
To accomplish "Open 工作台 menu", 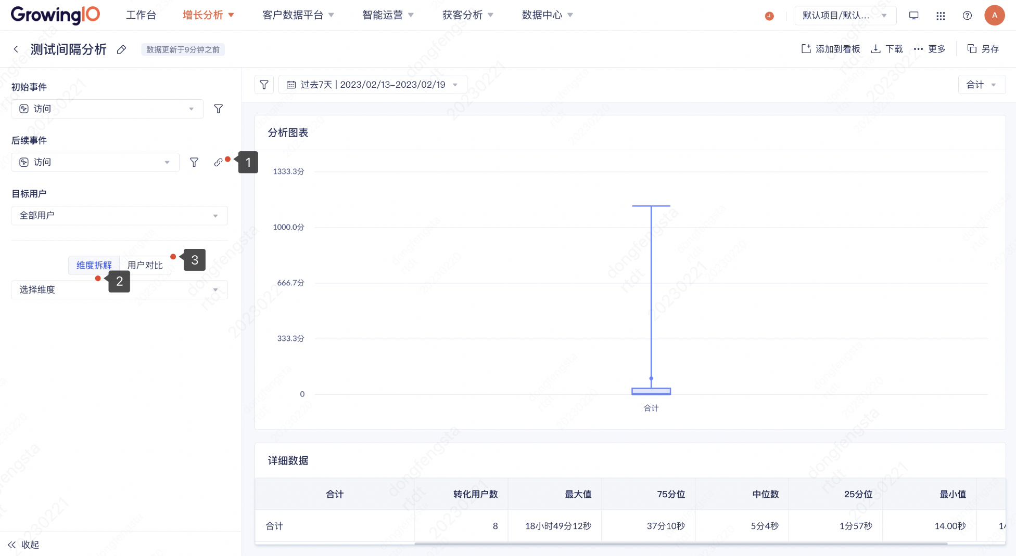I will 141,15.
